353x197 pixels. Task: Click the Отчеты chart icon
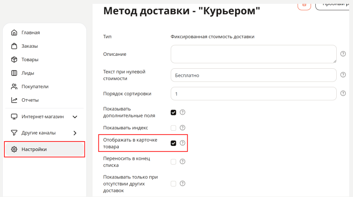(x=14, y=100)
